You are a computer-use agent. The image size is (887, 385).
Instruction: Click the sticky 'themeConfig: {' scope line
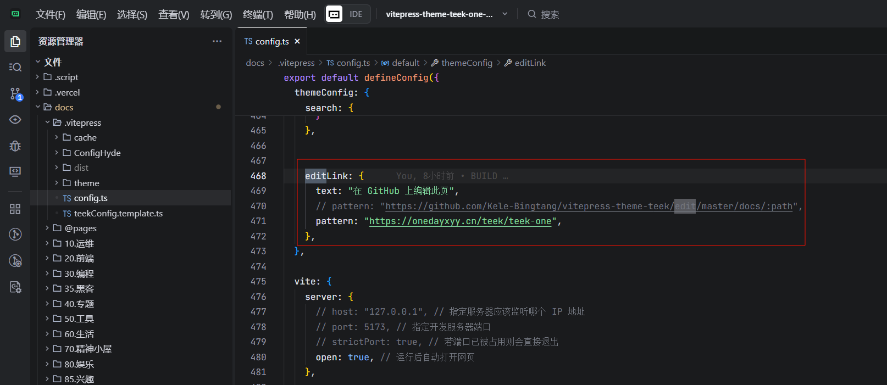point(332,92)
